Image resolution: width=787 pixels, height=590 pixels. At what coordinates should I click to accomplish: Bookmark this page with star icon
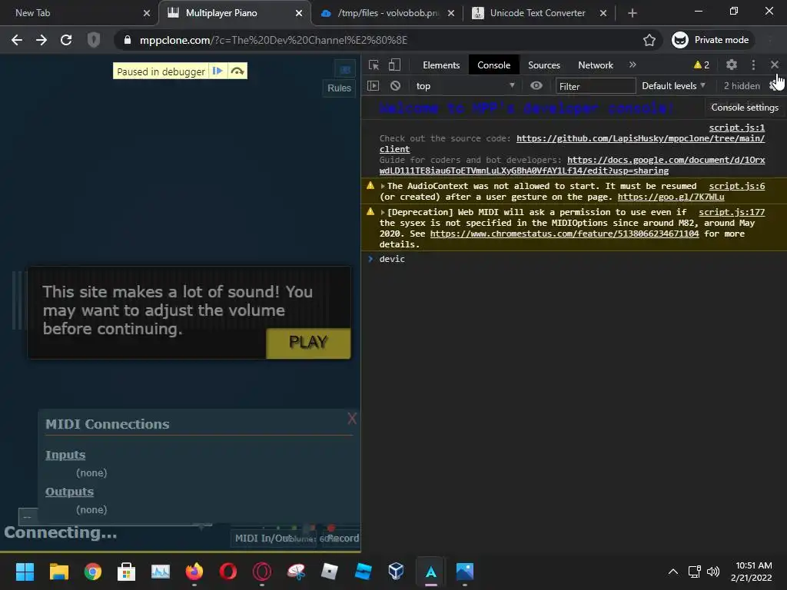(x=649, y=40)
